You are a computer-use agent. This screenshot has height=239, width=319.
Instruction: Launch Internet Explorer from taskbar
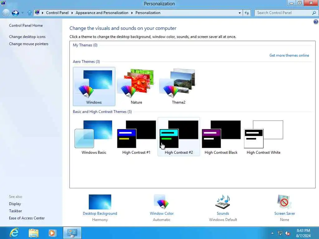pyautogui.click(x=14, y=233)
